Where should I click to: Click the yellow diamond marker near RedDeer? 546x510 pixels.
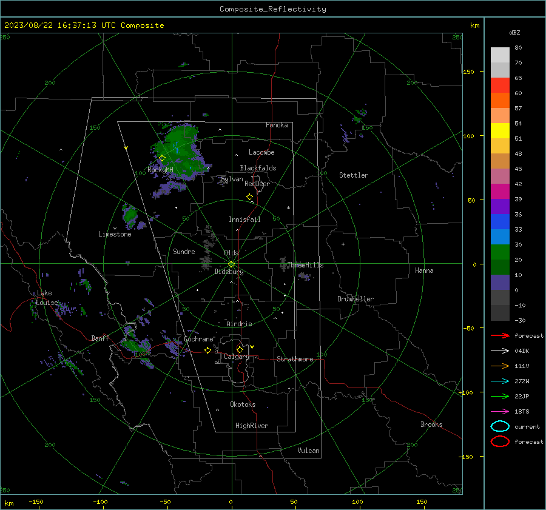click(249, 197)
